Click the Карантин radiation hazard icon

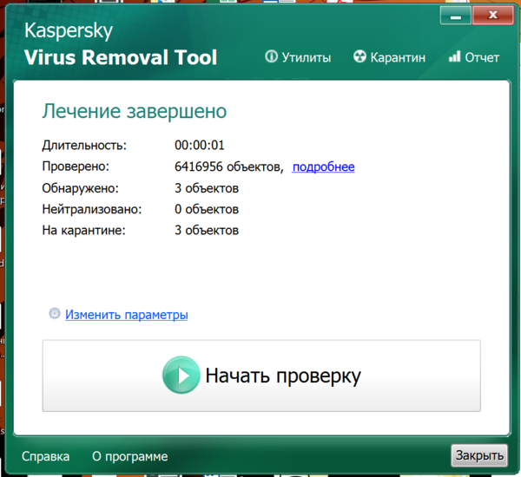tap(359, 58)
